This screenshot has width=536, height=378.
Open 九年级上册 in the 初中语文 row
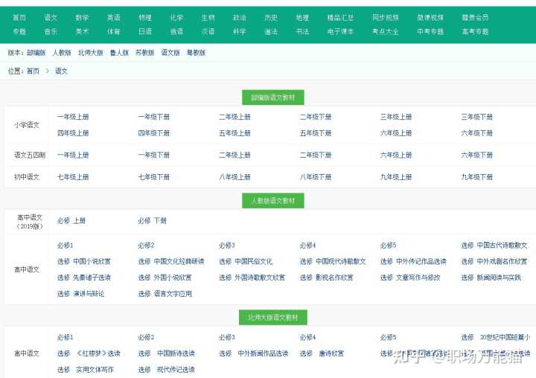[396, 177]
